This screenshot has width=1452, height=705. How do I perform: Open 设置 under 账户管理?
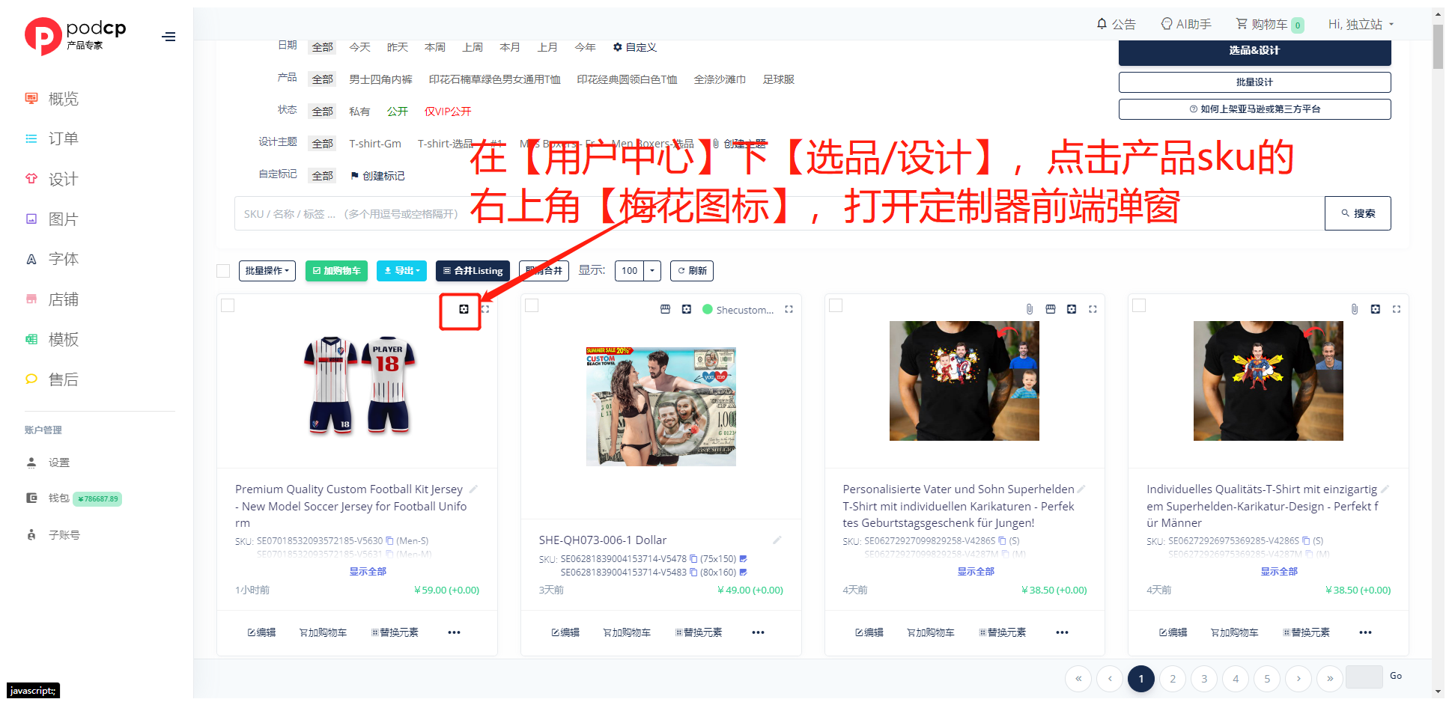click(59, 463)
